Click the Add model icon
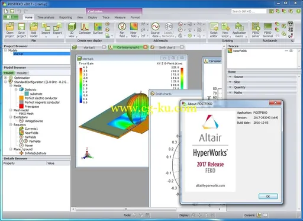This screenshot has width=303, height=221. coord(34,30)
